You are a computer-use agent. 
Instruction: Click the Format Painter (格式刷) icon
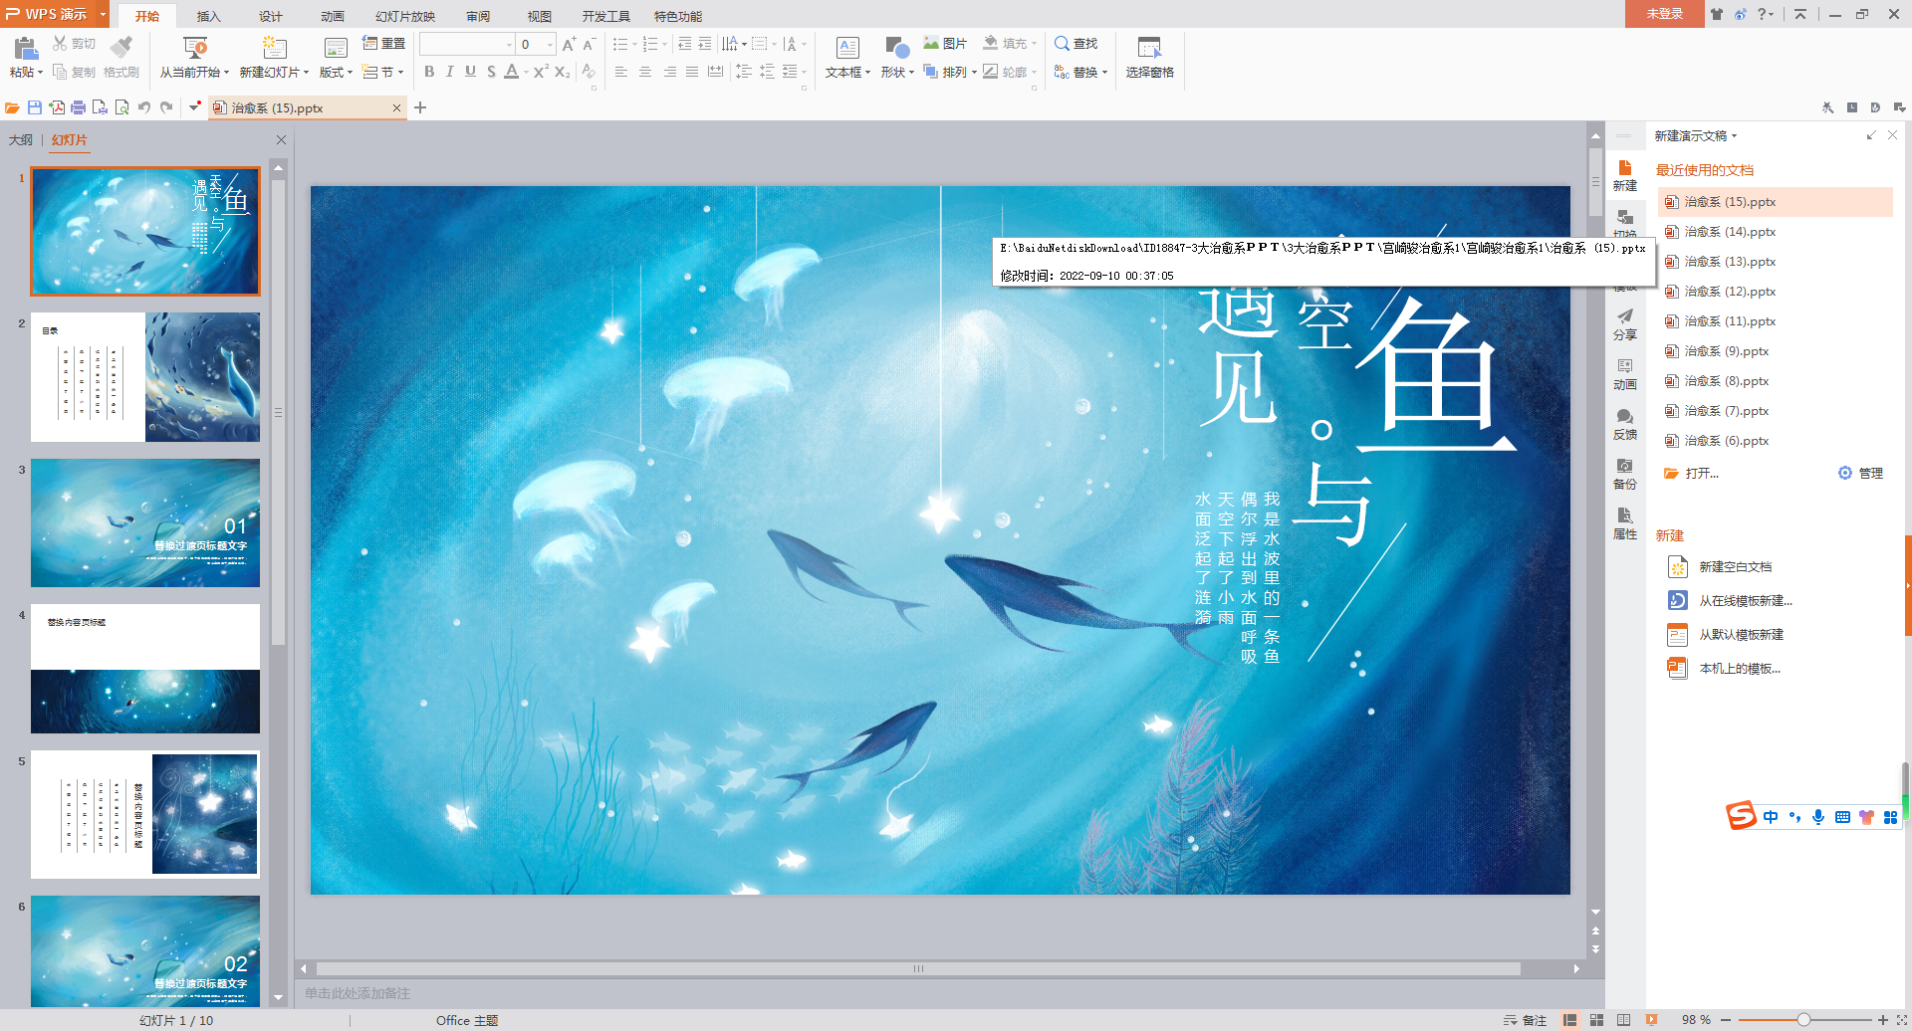click(121, 47)
